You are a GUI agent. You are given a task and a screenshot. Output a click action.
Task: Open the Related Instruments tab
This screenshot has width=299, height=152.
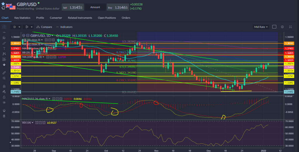click(80, 18)
